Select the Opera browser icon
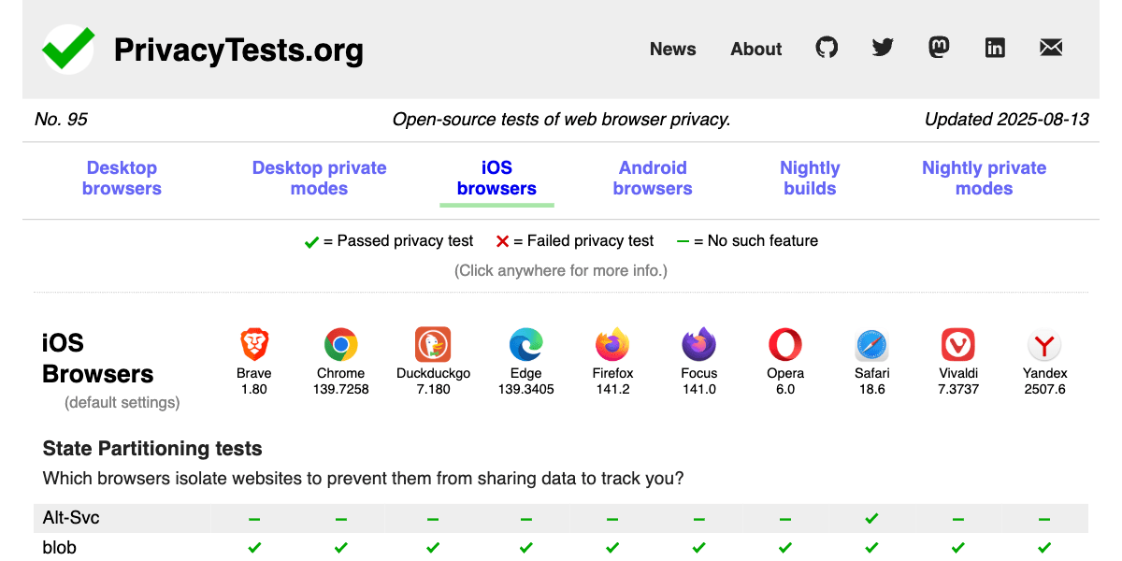Screen dimensions: 1122x561 (x=785, y=343)
